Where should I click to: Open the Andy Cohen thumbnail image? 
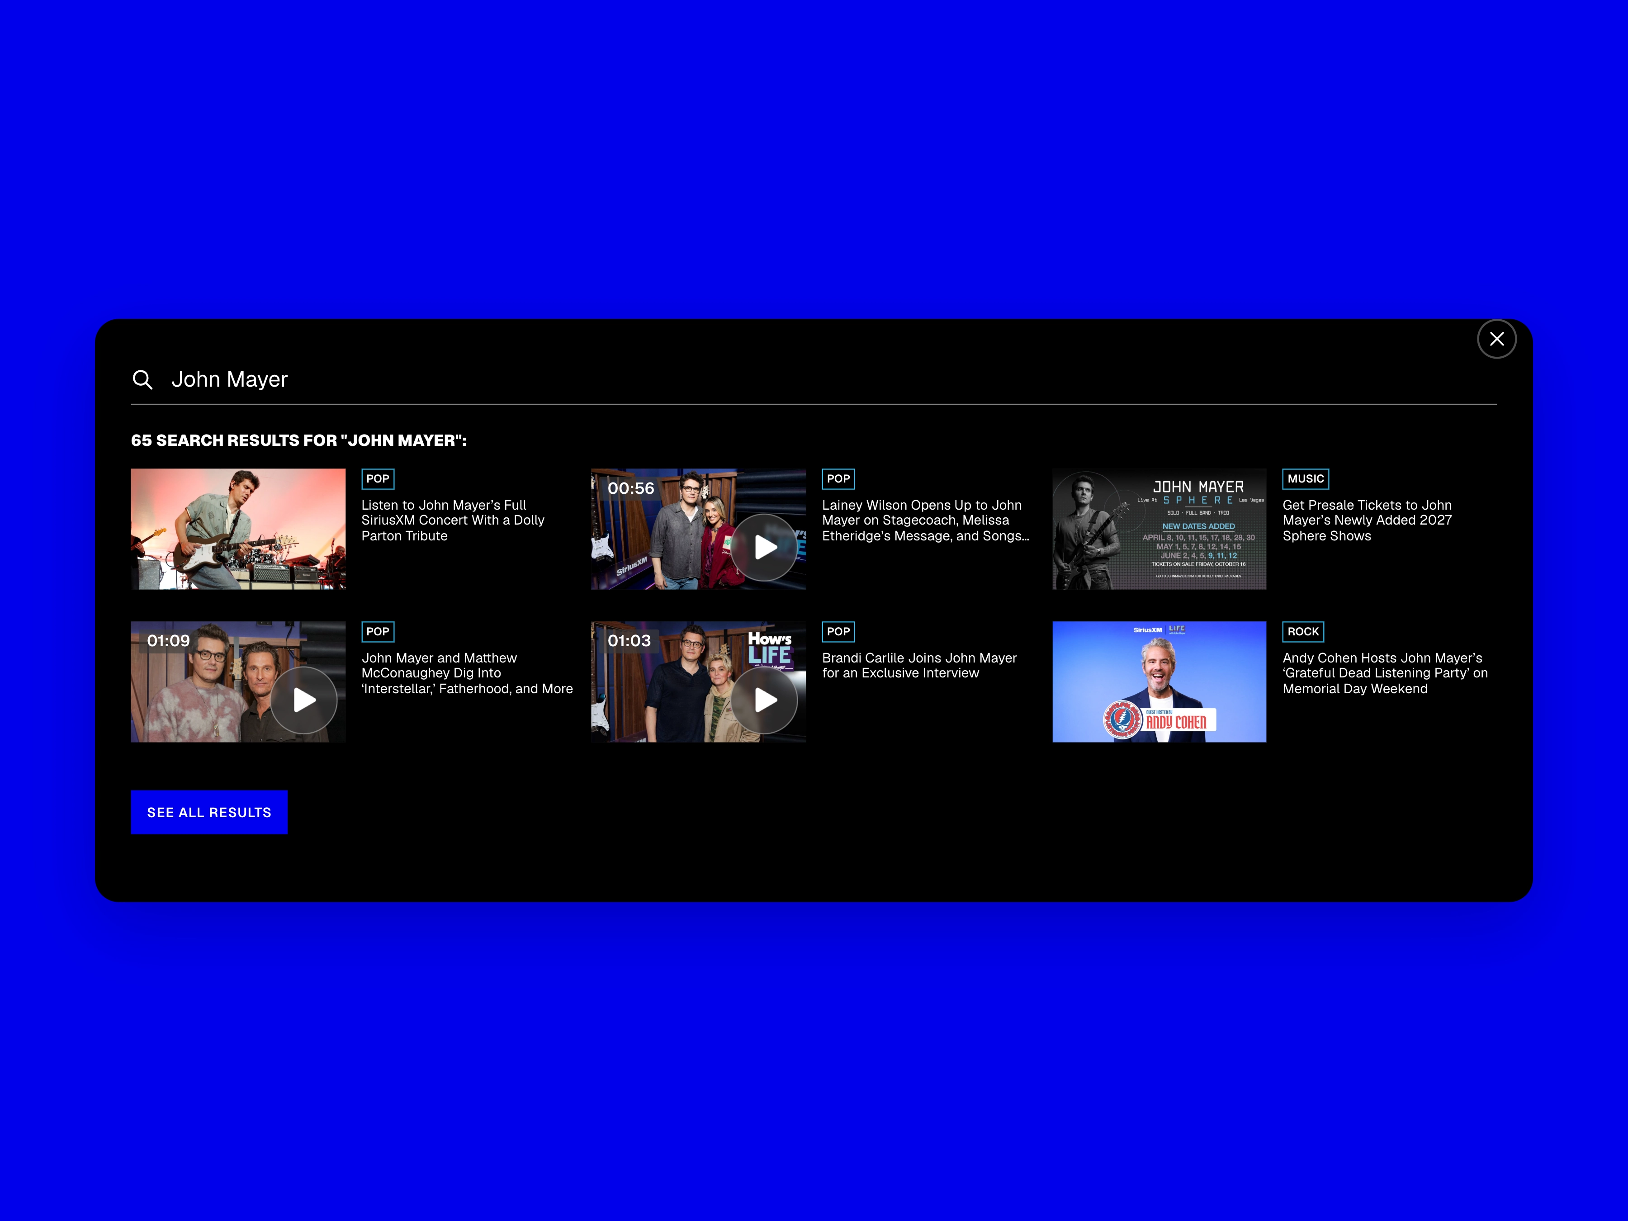point(1159,681)
